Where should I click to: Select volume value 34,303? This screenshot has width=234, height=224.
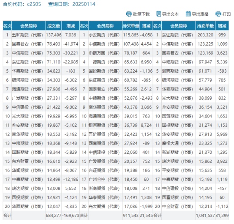pos(54,80)
